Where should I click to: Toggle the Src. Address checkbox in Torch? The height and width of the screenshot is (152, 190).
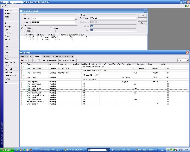click(x=22, y=28)
